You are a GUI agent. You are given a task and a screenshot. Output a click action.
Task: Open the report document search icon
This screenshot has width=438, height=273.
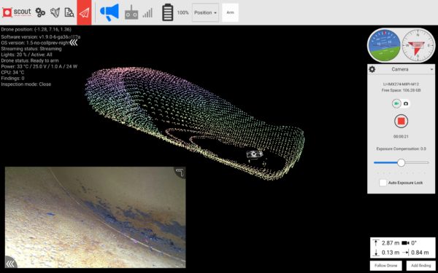69,12
